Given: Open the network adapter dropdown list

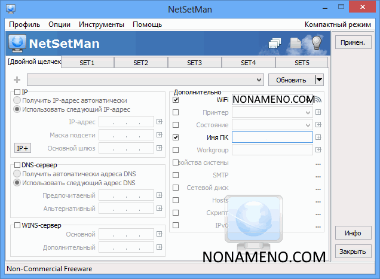Looking at the screenshot, I should [x=259, y=79].
